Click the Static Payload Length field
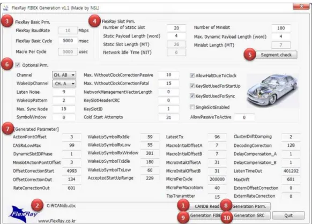Viewport: 312px width, 224px height. tap(176, 36)
